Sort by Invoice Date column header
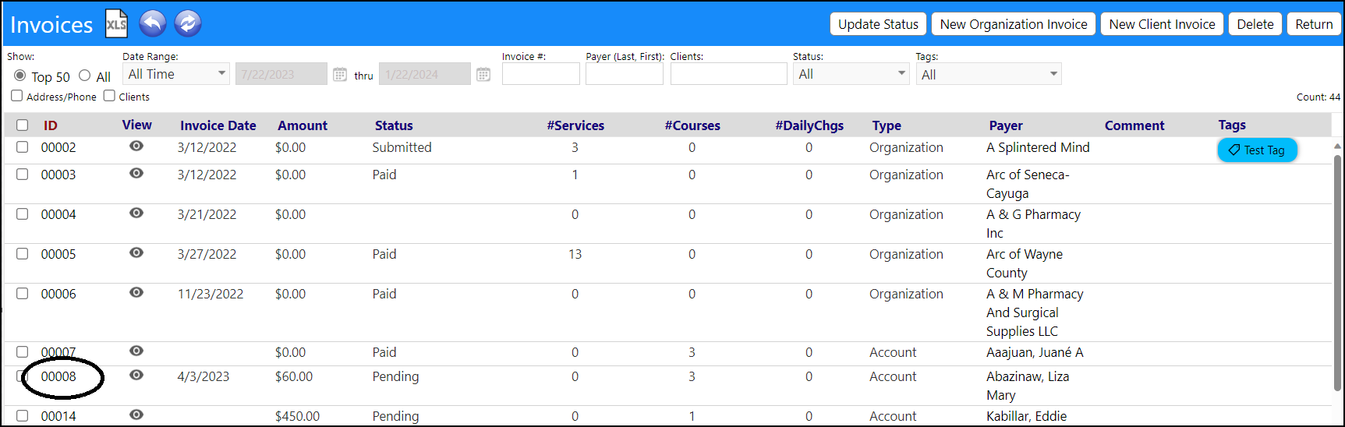The image size is (1345, 427). click(218, 125)
